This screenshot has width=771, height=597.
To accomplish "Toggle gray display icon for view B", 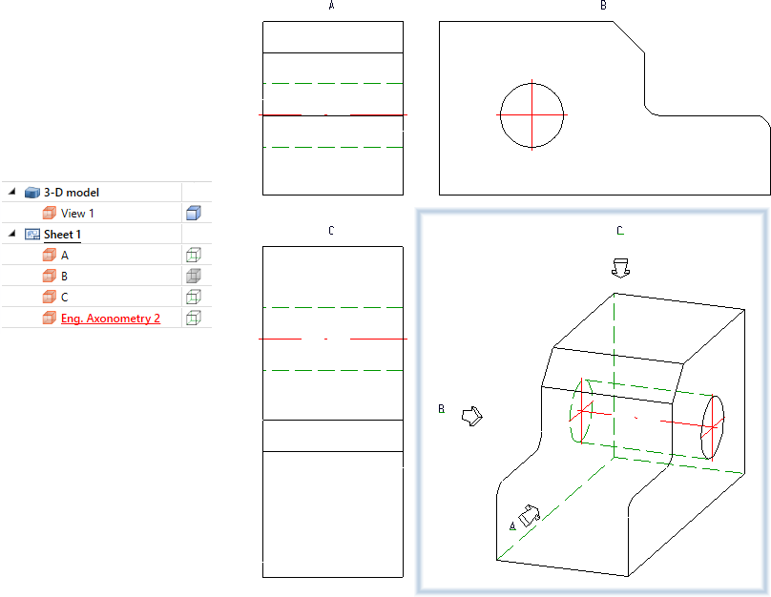I will tap(194, 277).
